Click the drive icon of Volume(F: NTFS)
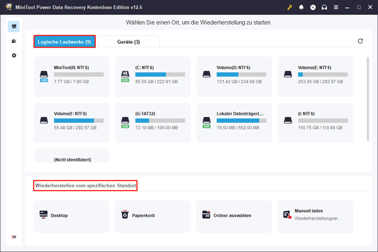 tap(44, 120)
